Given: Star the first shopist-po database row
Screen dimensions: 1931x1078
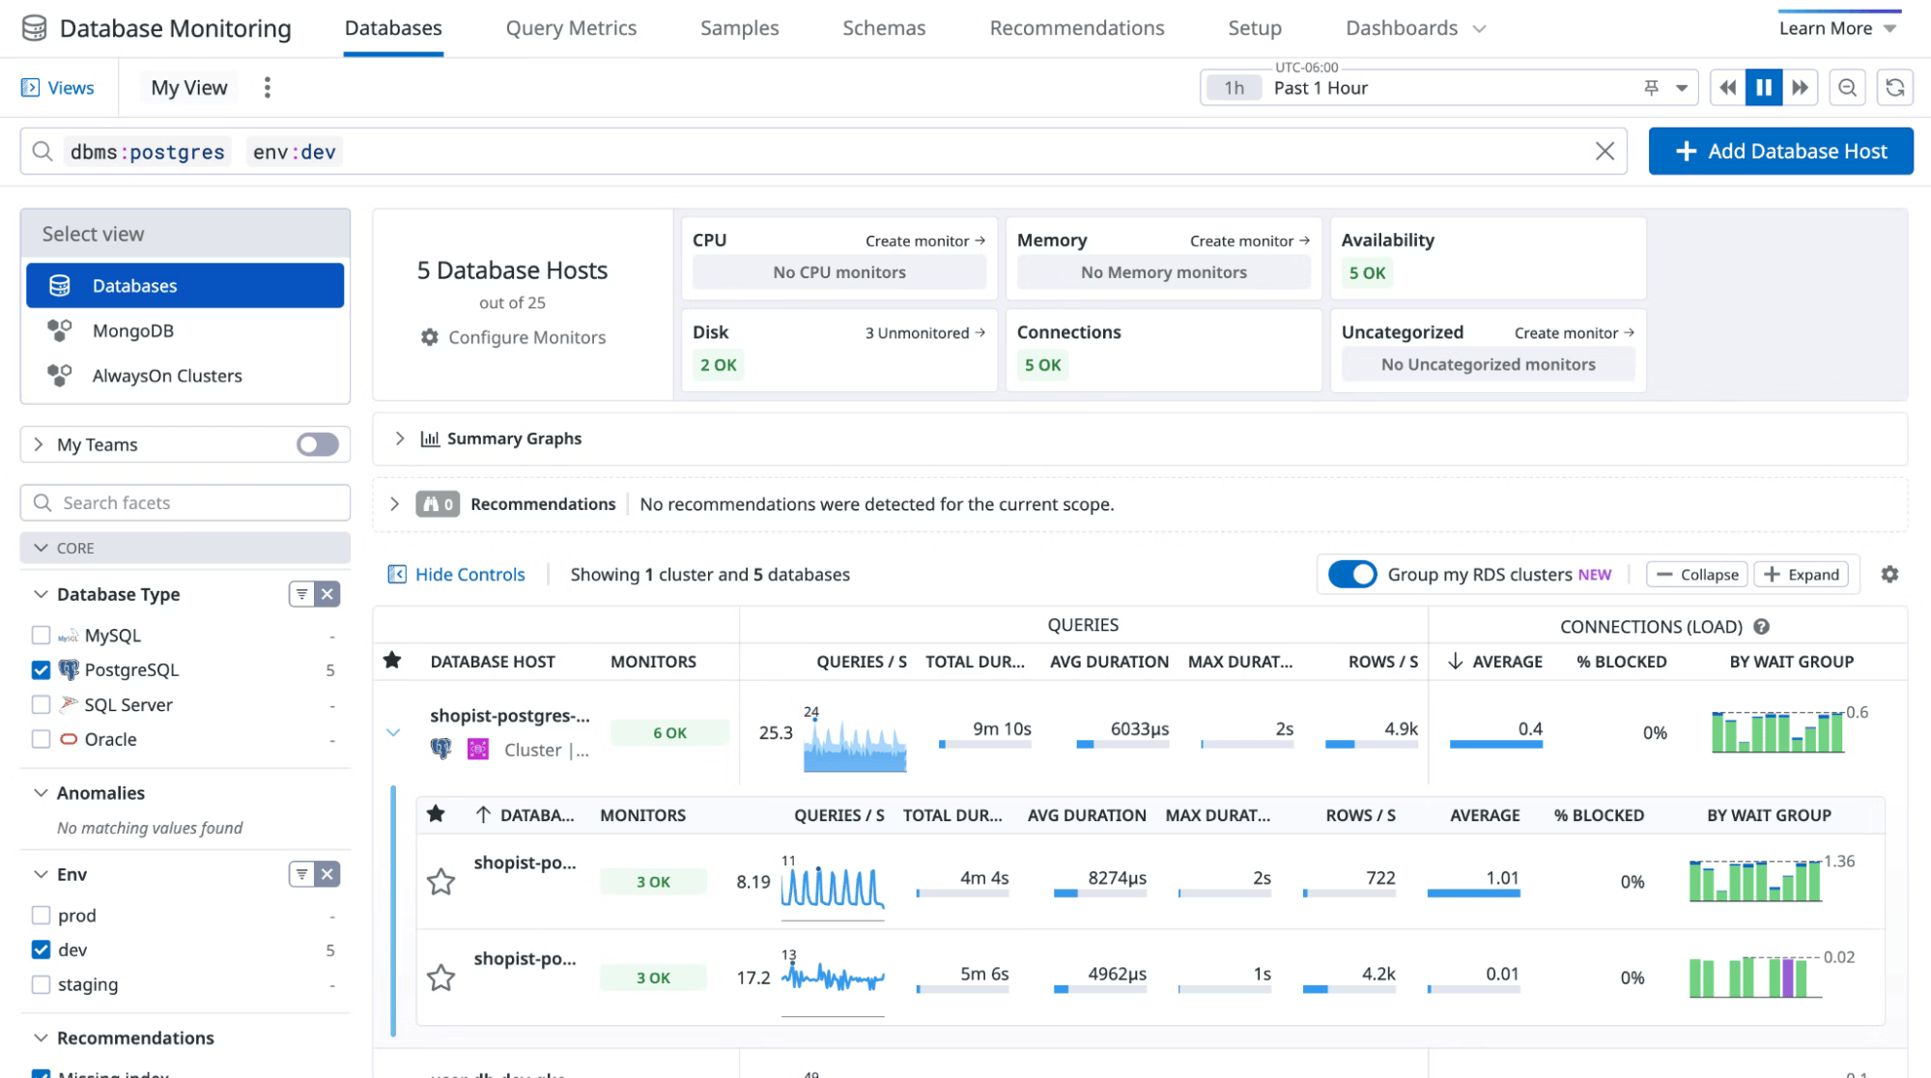Looking at the screenshot, I should point(441,882).
